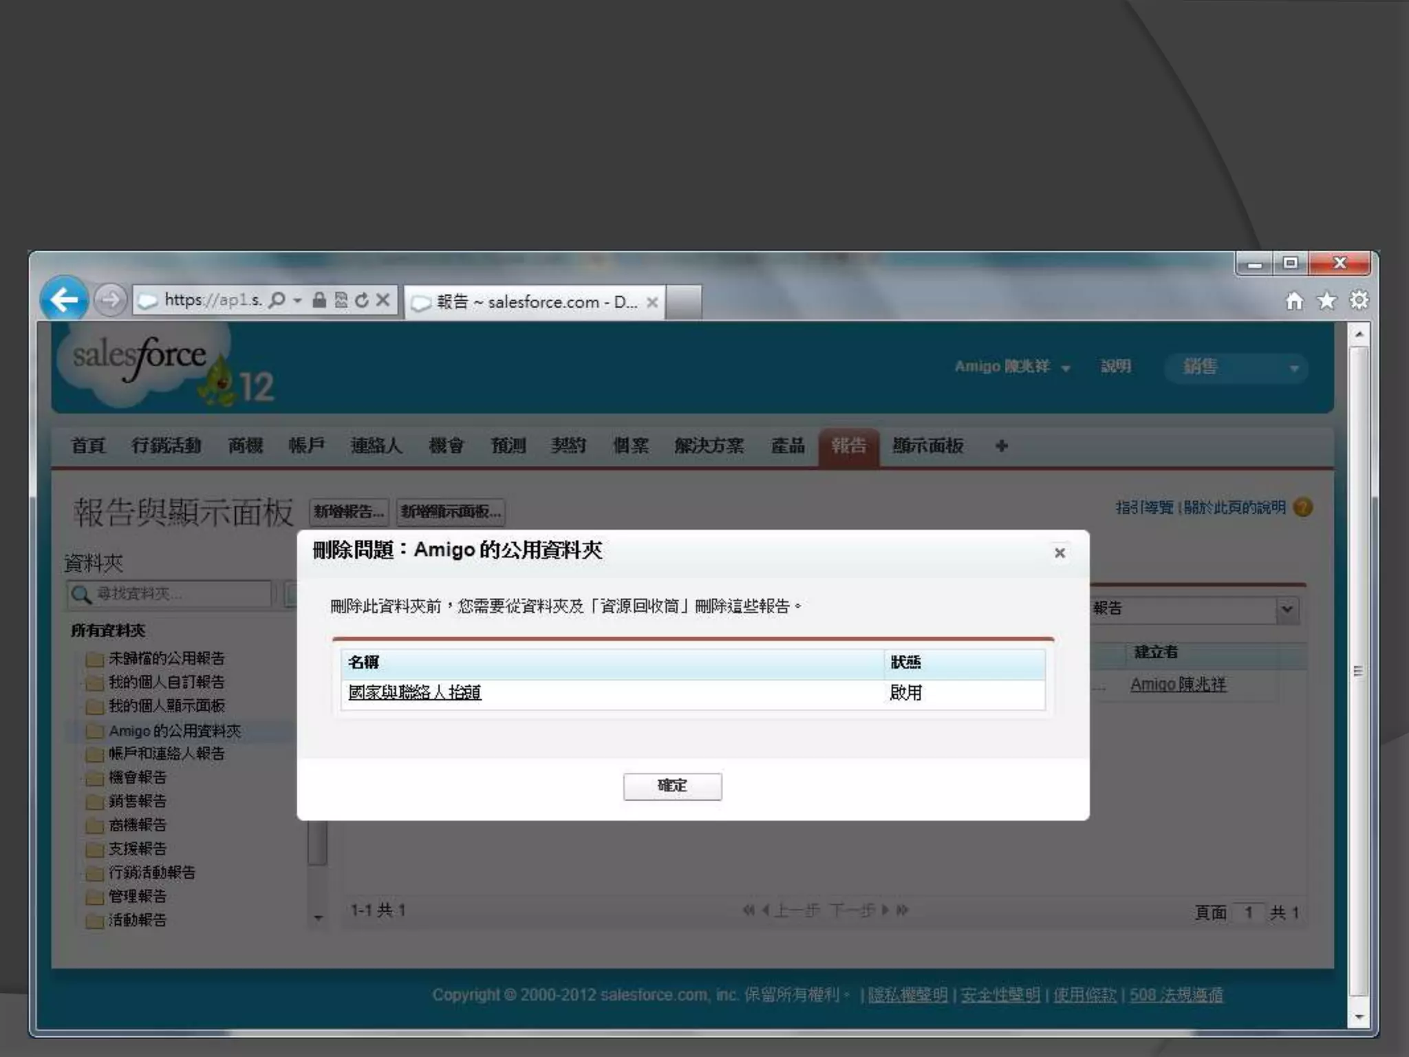Click the orange help question mark icon

point(1302,507)
